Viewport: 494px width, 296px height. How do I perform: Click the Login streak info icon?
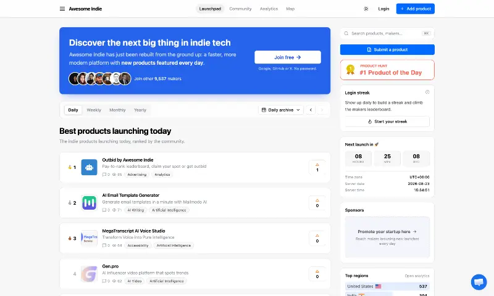(x=427, y=92)
